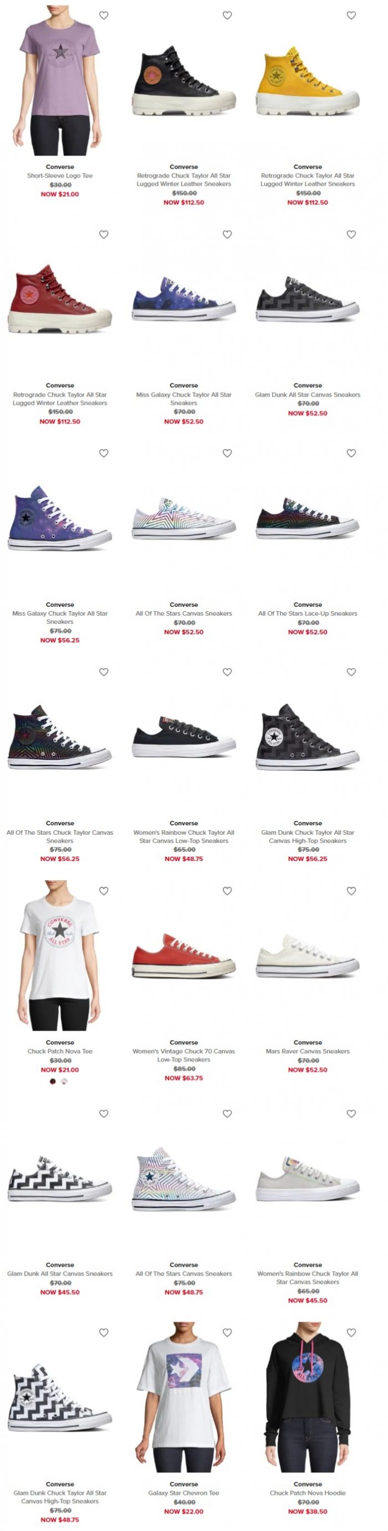This screenshot has height=1531, width=388.
Task: Choose white color swatch for Chuck Patch Nova Tee
Action: pos(65,1081)
